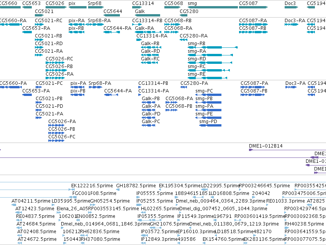Open transcript CG13314-RA
The width and height of the screenshot is (326, 245).
[139, 40]
